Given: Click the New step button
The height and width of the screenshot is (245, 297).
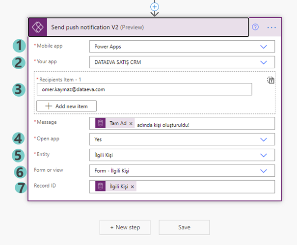Looking at the screenshot, I should tap(125, 227).
